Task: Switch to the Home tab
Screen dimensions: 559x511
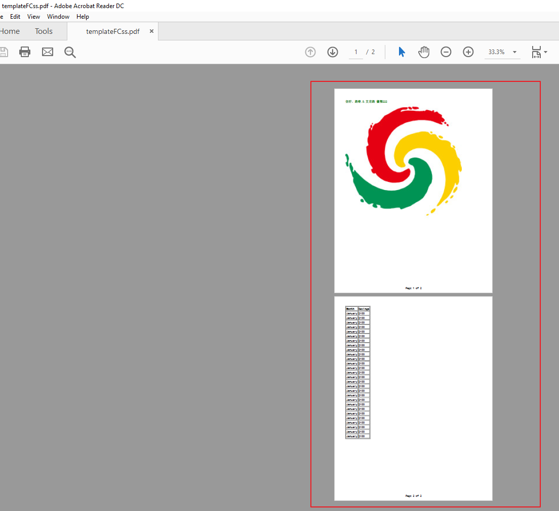Action: point(10,31)
